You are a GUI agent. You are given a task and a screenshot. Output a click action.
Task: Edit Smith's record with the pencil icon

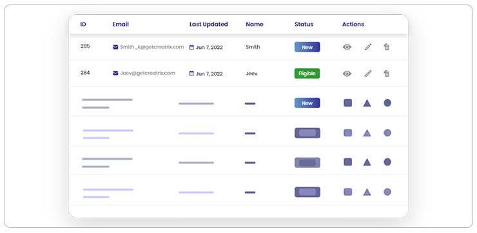tap(368, 47)
